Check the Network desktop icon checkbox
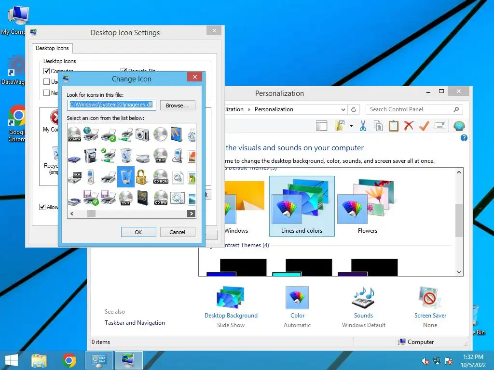 [46, 92]
